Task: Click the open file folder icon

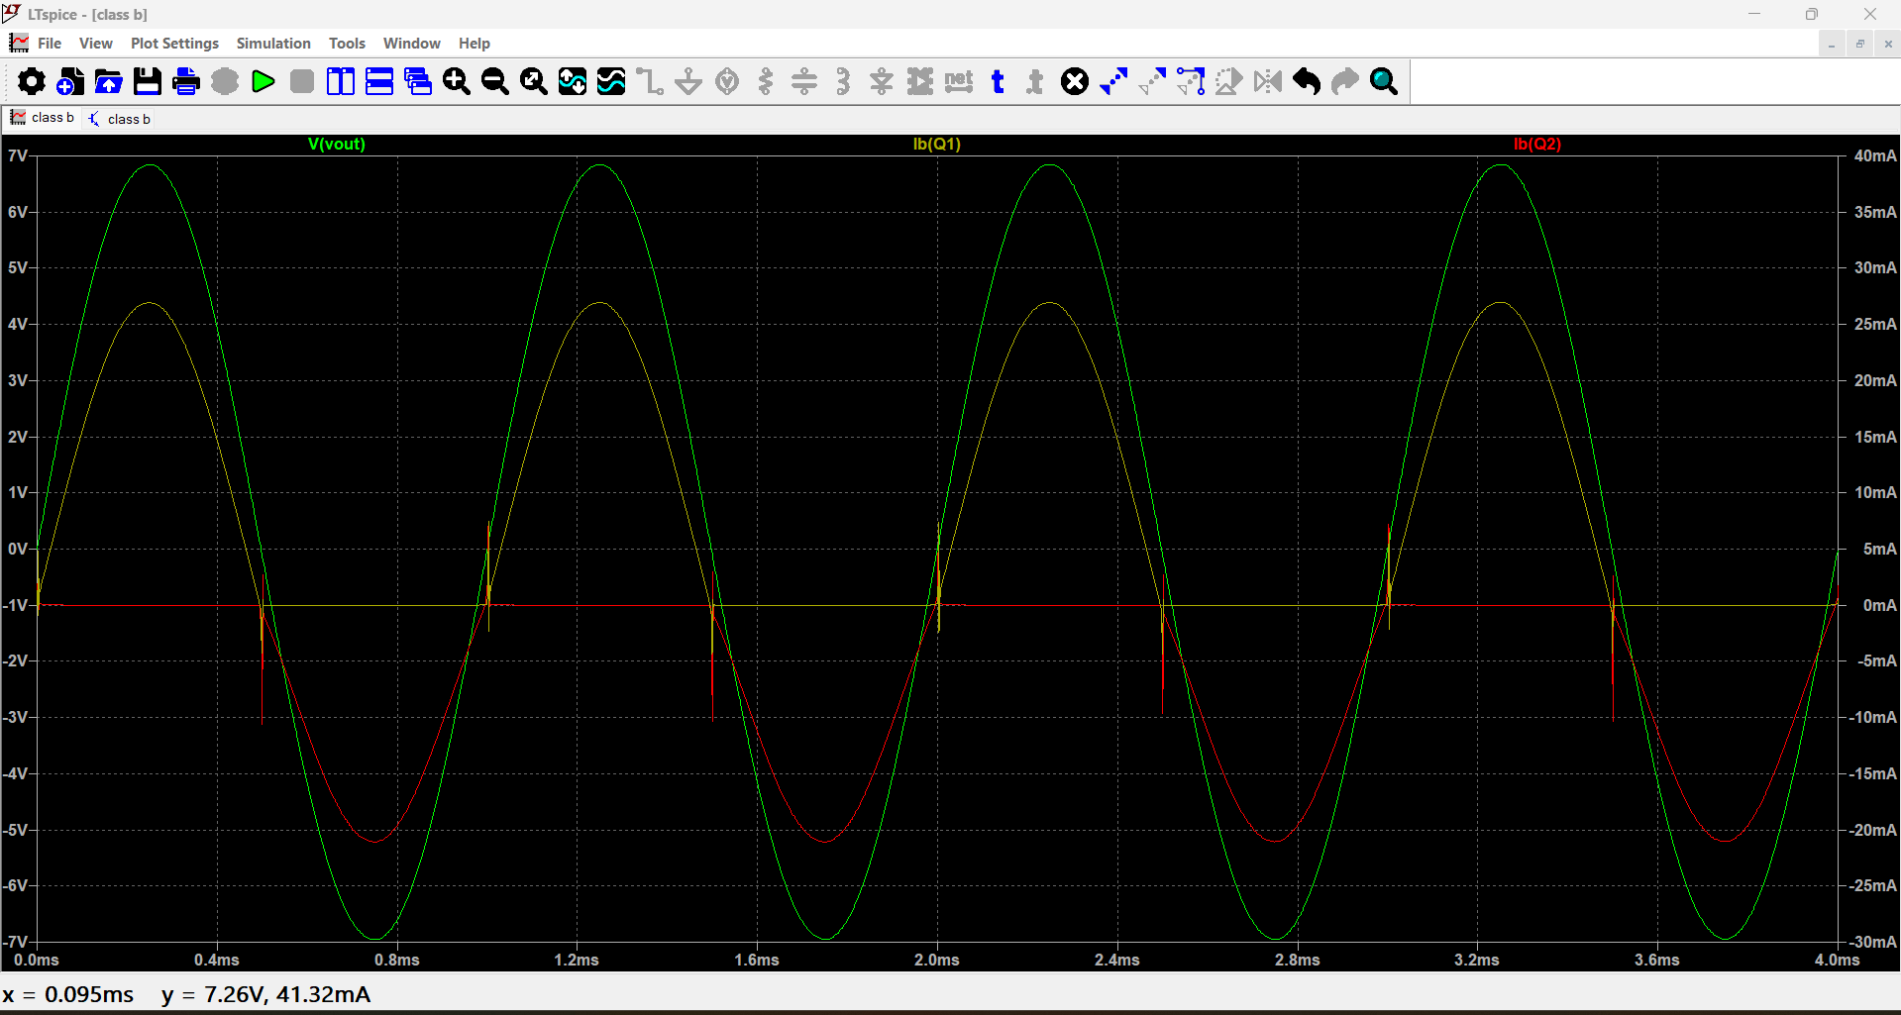Action: click(109, 81)
